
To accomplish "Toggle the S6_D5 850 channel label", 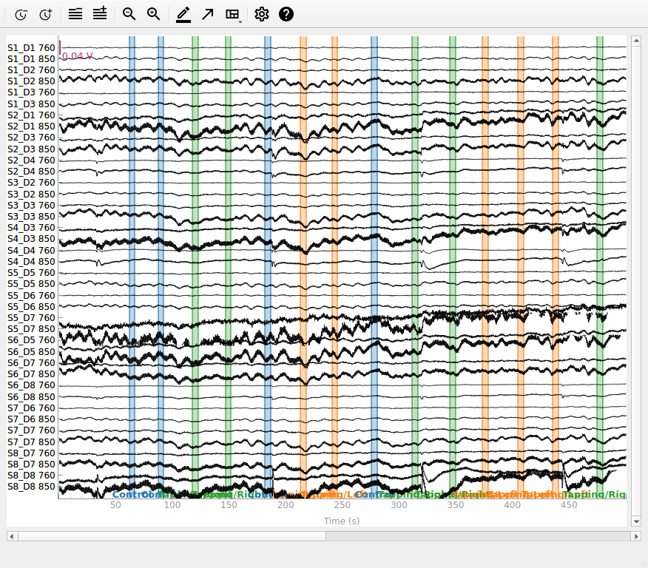I will [31, 351].
